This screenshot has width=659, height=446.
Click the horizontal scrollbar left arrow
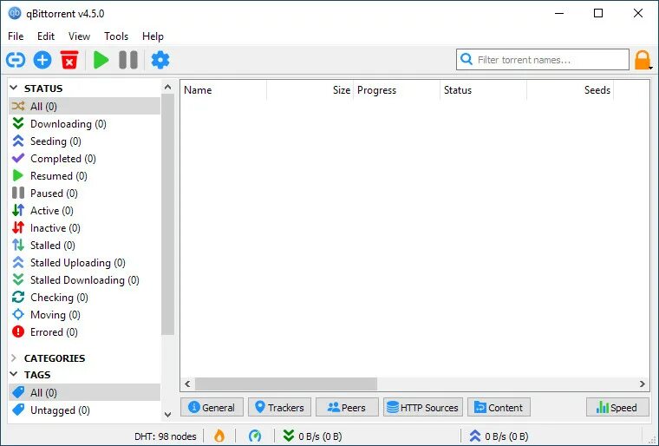[187, 384]
